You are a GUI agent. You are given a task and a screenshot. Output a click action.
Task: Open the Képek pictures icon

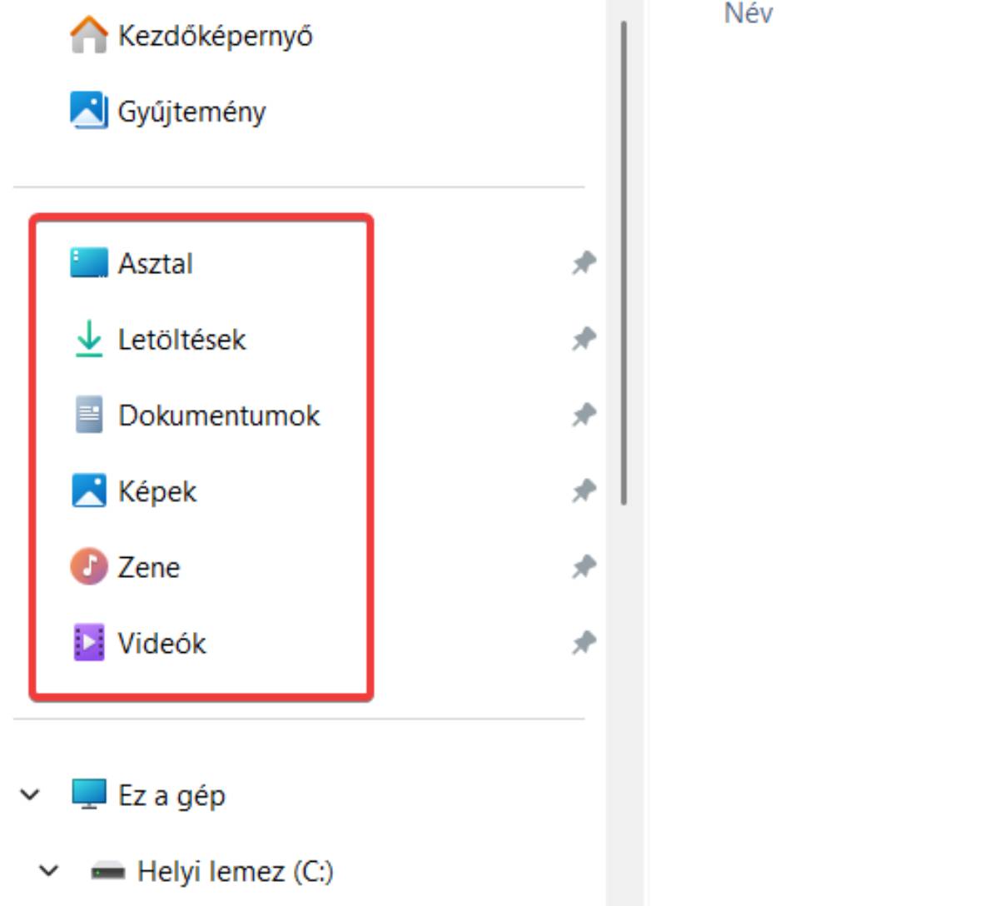[88, 490]
